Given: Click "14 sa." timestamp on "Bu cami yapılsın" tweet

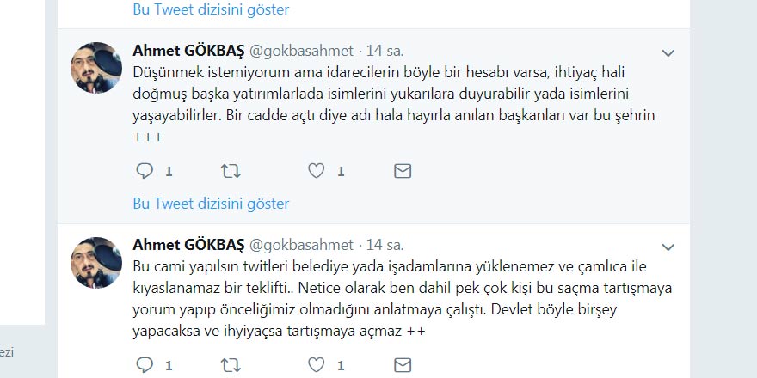Looking at the screenshot, I should [385, 245].
